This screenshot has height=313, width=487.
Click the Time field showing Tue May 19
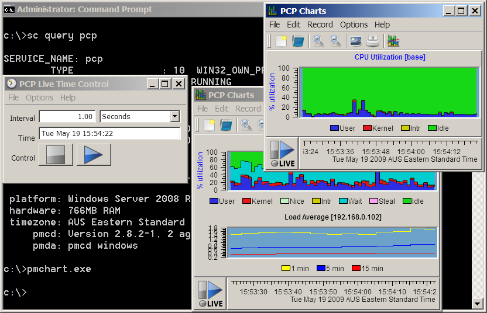click(x=109, y=134)
